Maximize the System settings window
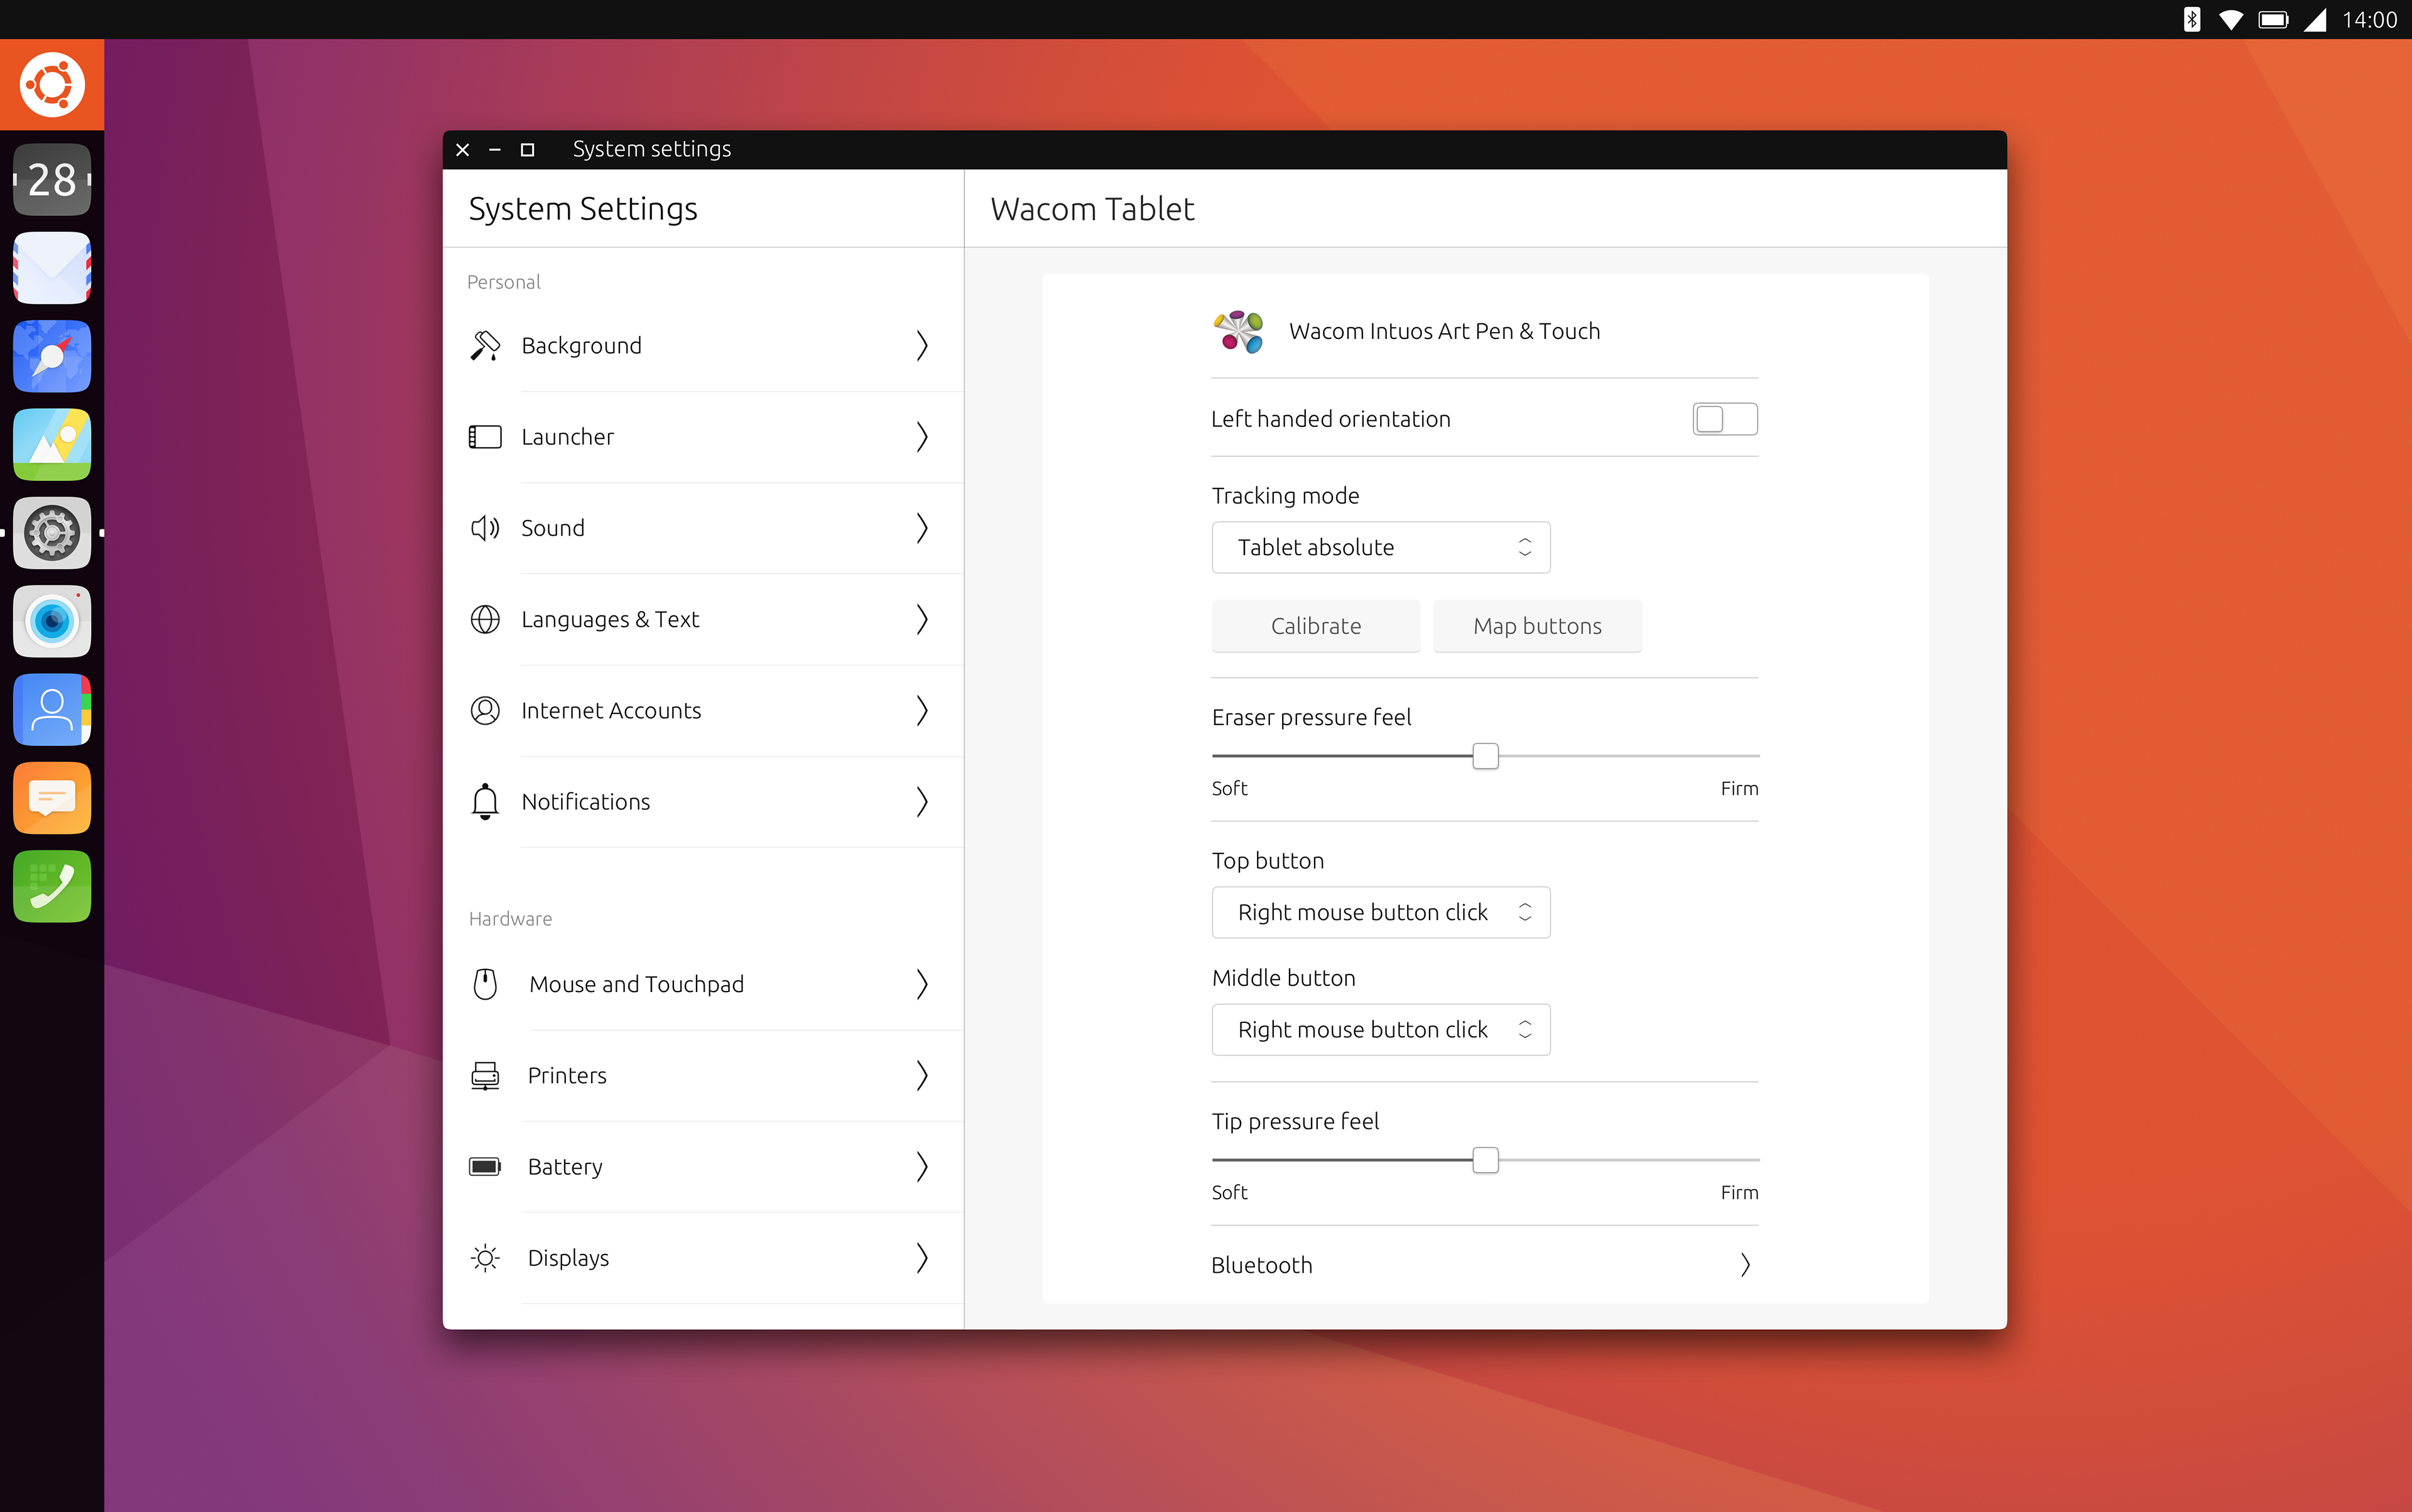The image size is (2412, 1512). click(527, 149)
